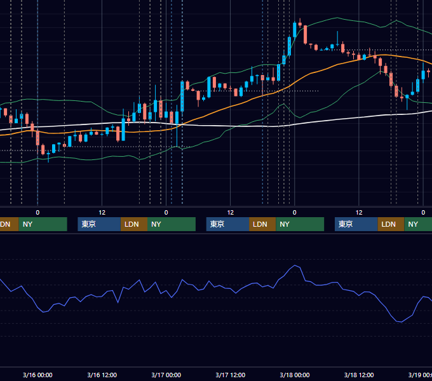
Task: Click the 3/18 12:00 date label
Action: coord(359,375)
